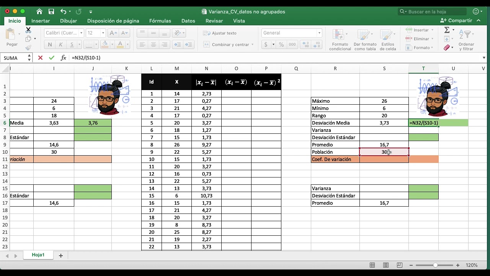This screenshot has width=490, height=276.
Task: Click the Copy icon in the ribbon
Action: (x=28, y=39)
